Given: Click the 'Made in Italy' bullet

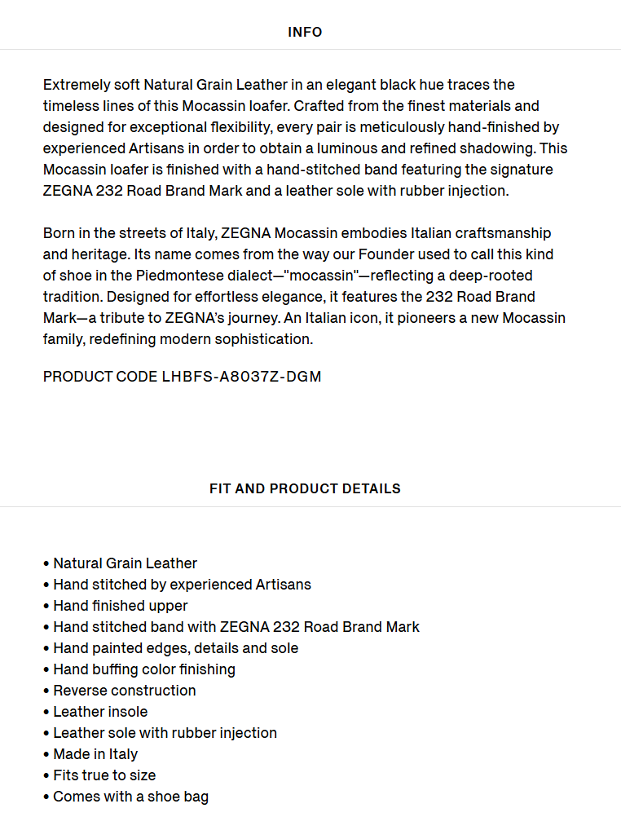Looking at the screenshot, I should point(90,754).
